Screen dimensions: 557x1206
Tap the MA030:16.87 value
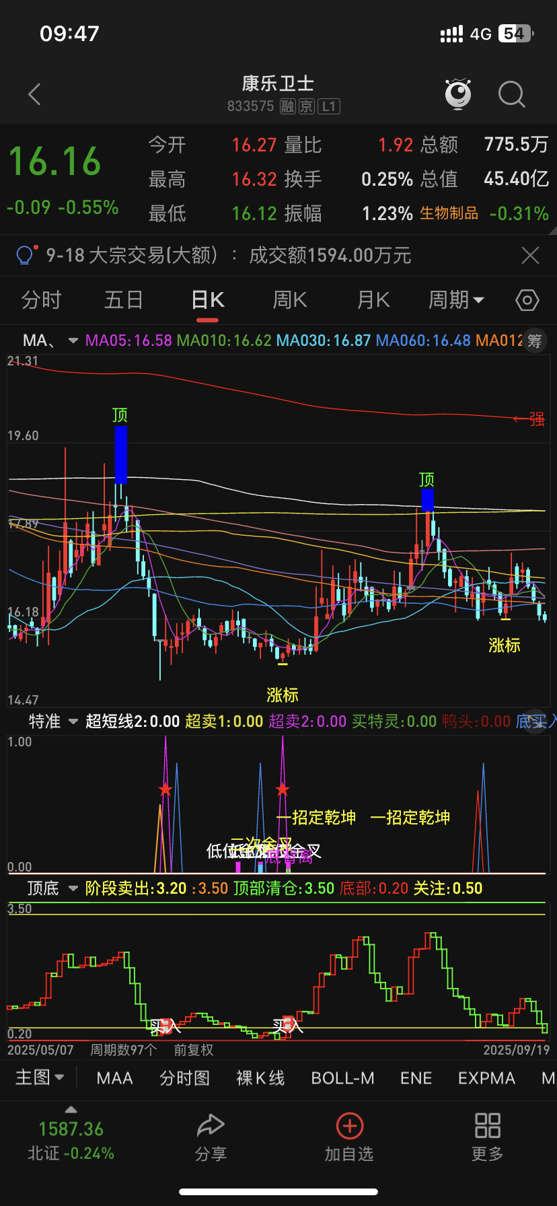click(324, 341)
